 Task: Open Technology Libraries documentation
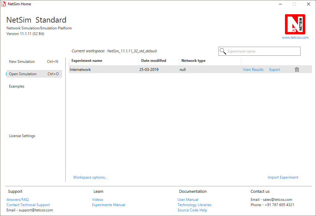[194, 205]
